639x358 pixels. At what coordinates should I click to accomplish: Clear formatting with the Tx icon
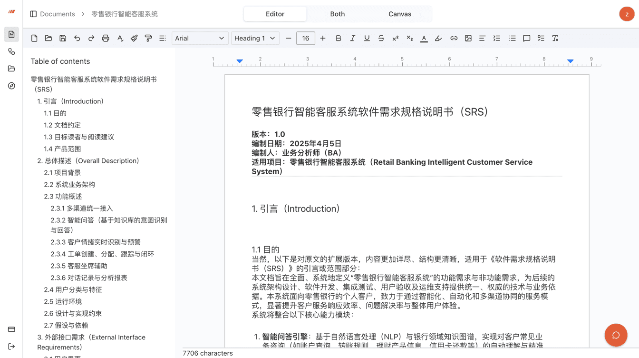555,39
